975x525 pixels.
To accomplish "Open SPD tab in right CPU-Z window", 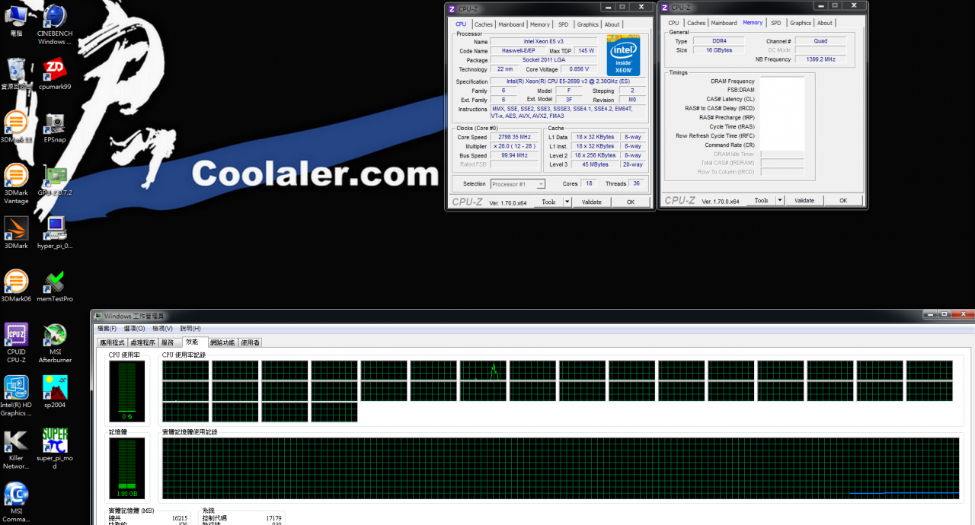I will point(775,23).
